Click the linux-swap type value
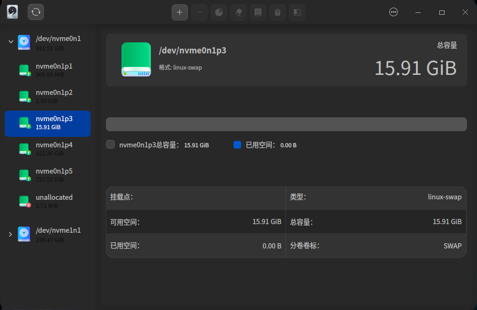This screenshot has width=477, height=310. click(x=445, y=197)
